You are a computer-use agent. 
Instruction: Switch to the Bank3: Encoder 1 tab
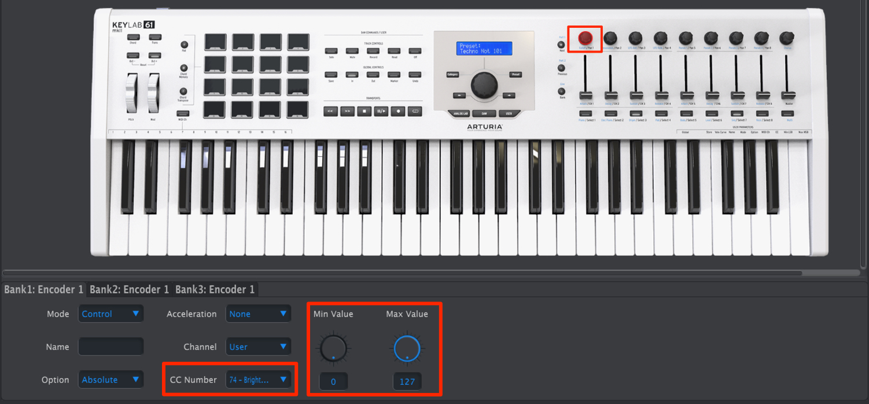215,289
